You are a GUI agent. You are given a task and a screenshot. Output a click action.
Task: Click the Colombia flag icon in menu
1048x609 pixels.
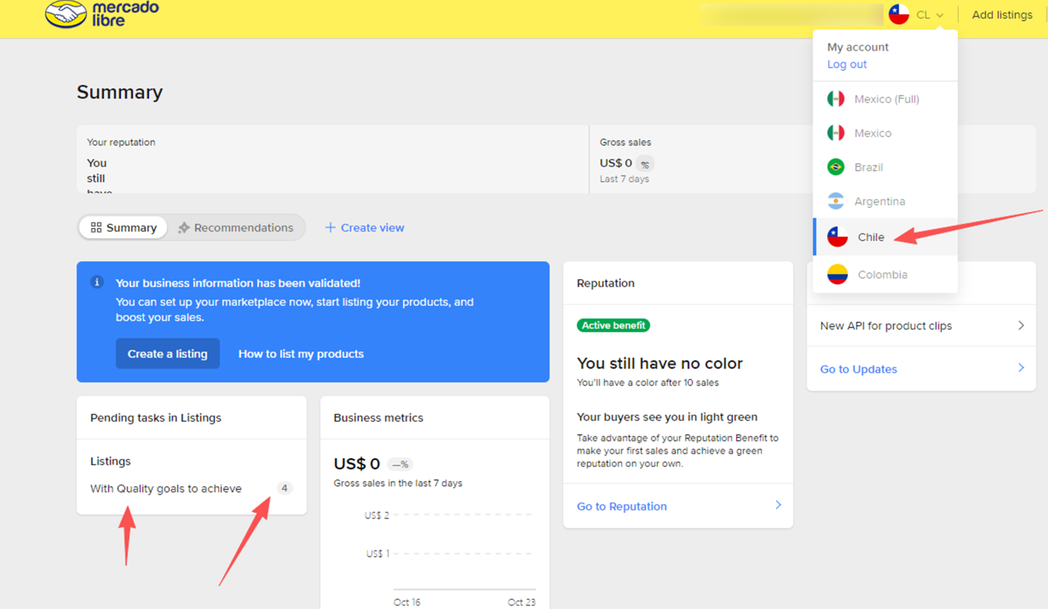point(837,275)
